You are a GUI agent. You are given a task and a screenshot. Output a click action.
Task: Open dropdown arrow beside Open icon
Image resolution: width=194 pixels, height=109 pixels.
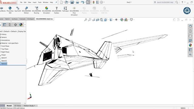[x=69, y=2]
